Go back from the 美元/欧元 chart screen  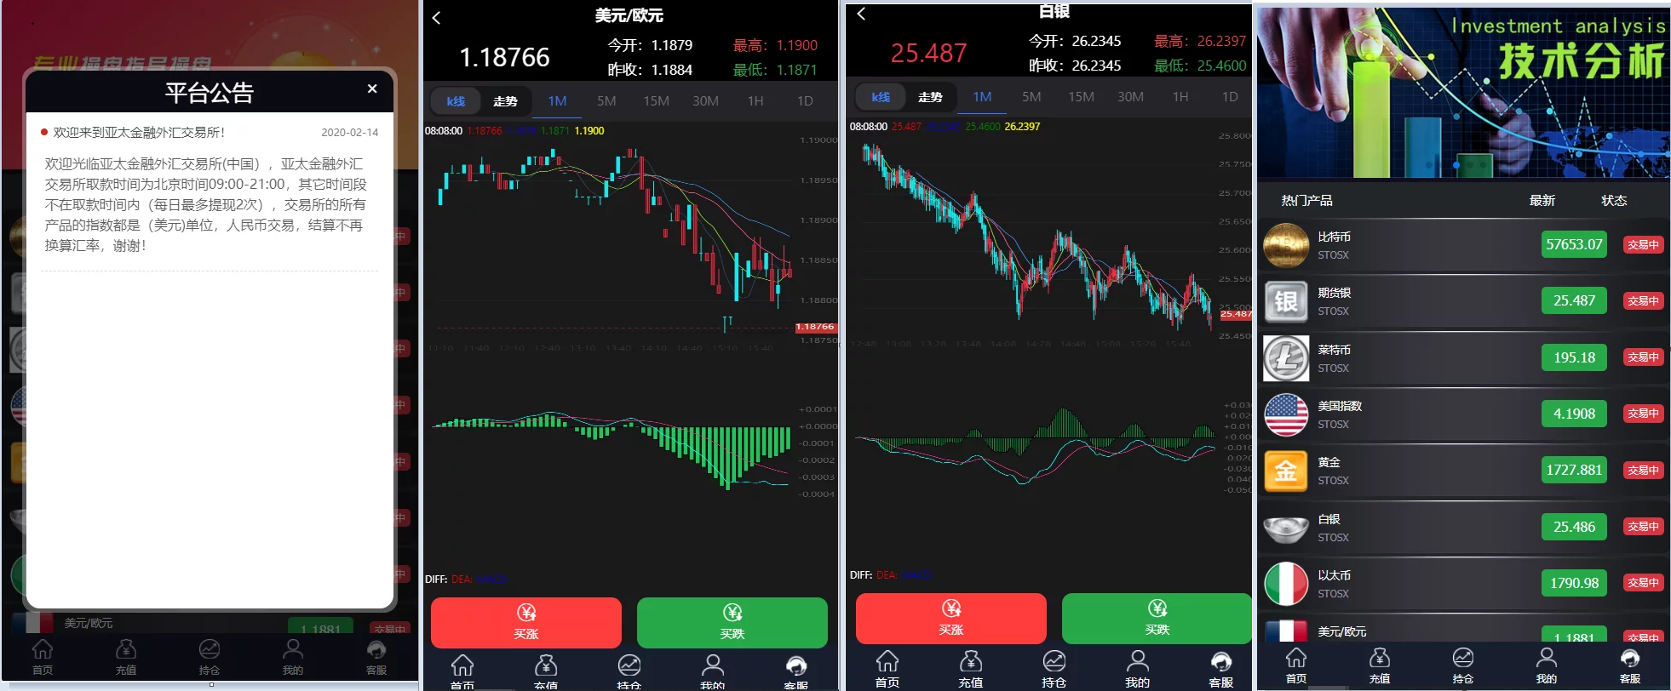tap(436, 18)
